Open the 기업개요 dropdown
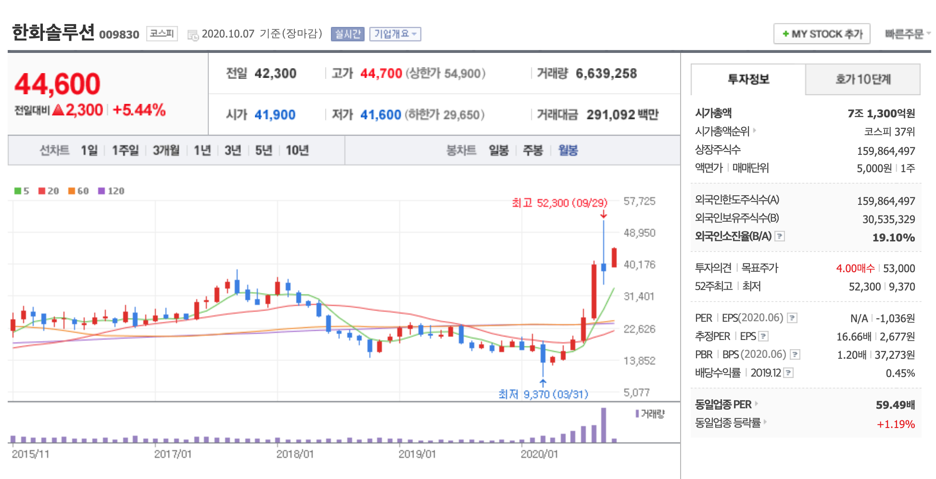 coord(395,34)
